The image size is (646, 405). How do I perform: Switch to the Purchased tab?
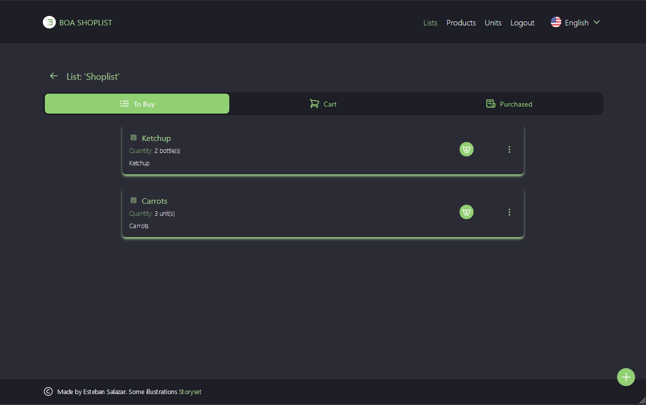(509, 104)
